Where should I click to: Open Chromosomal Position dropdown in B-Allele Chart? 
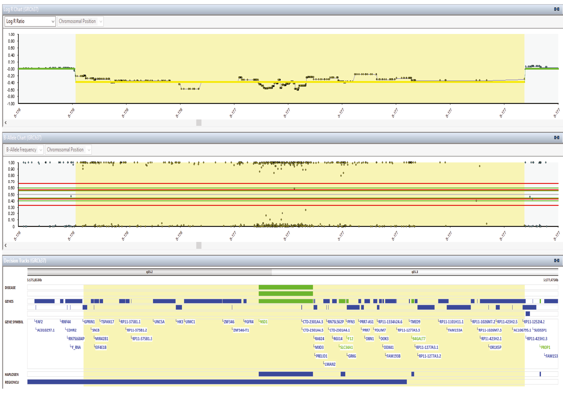click(68, 150)
